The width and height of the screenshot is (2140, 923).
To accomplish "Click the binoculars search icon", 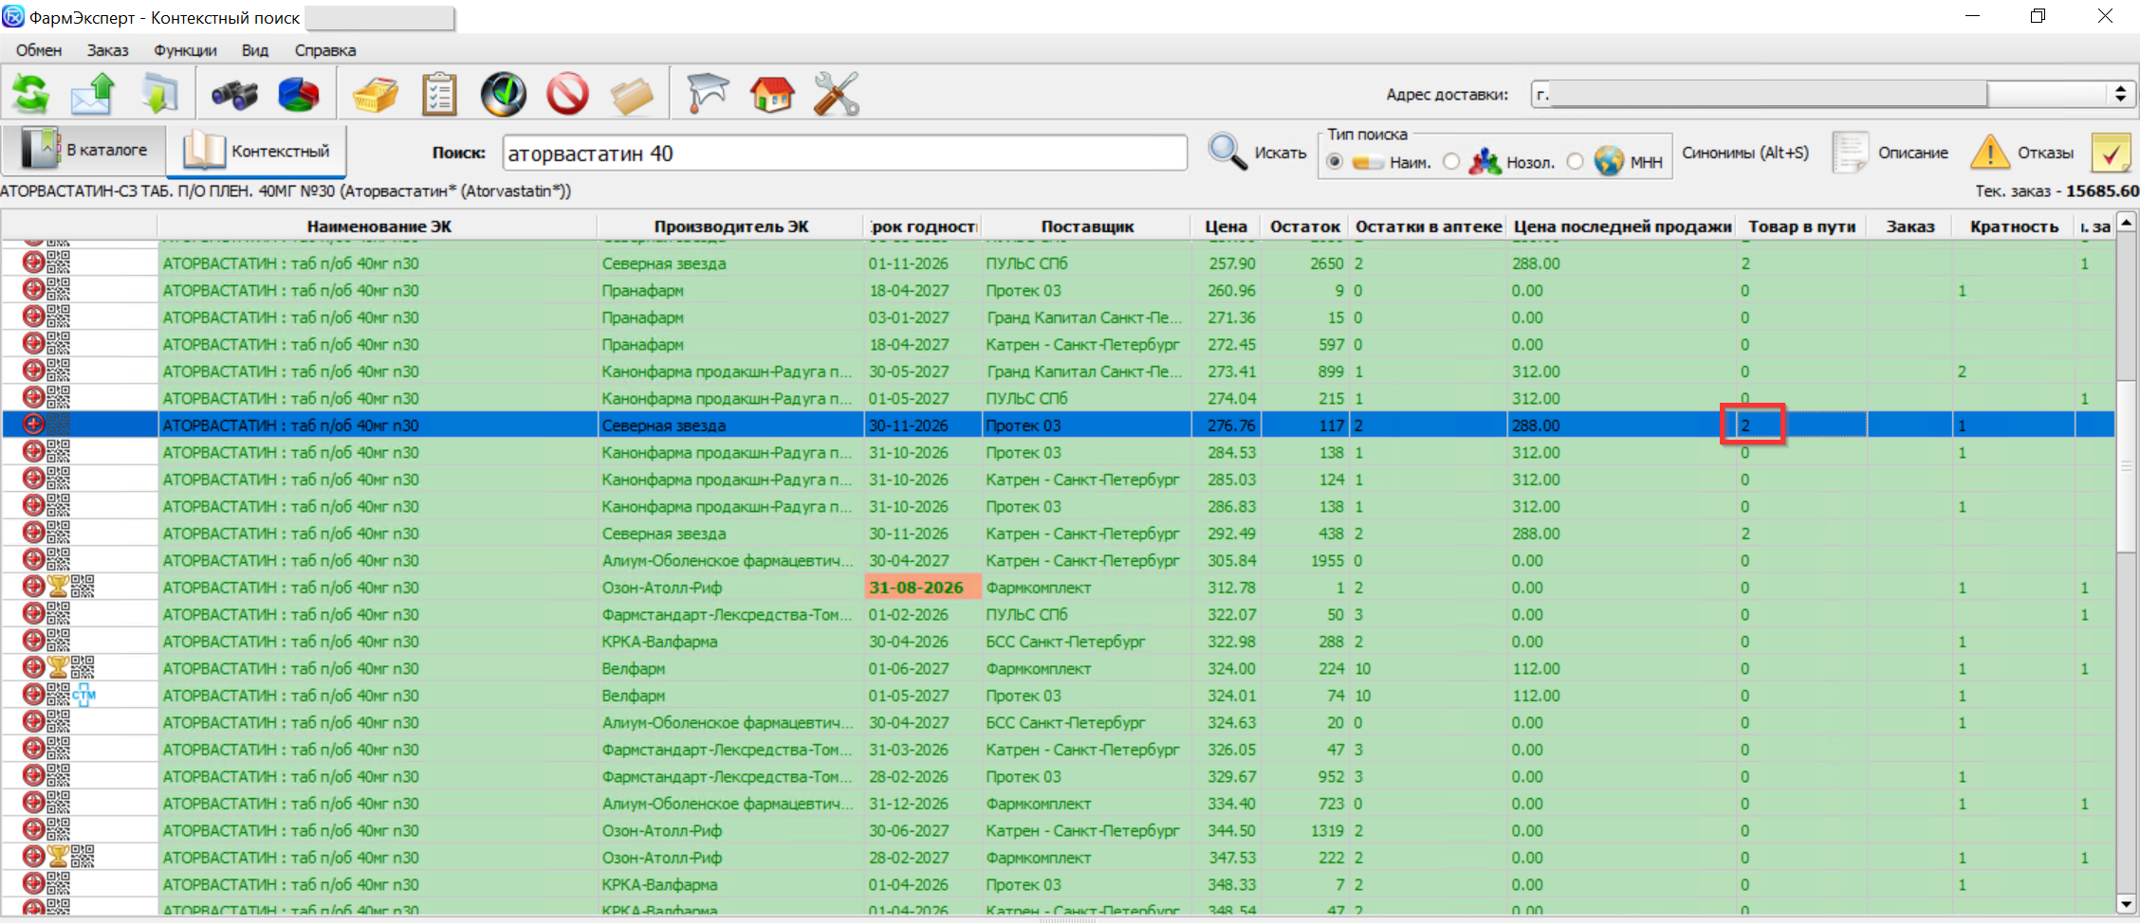I will coord(234,94).
